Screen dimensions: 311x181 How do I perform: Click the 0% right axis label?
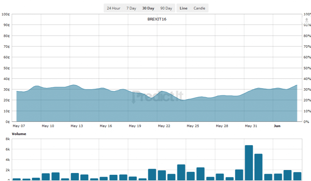coord(306,122)
